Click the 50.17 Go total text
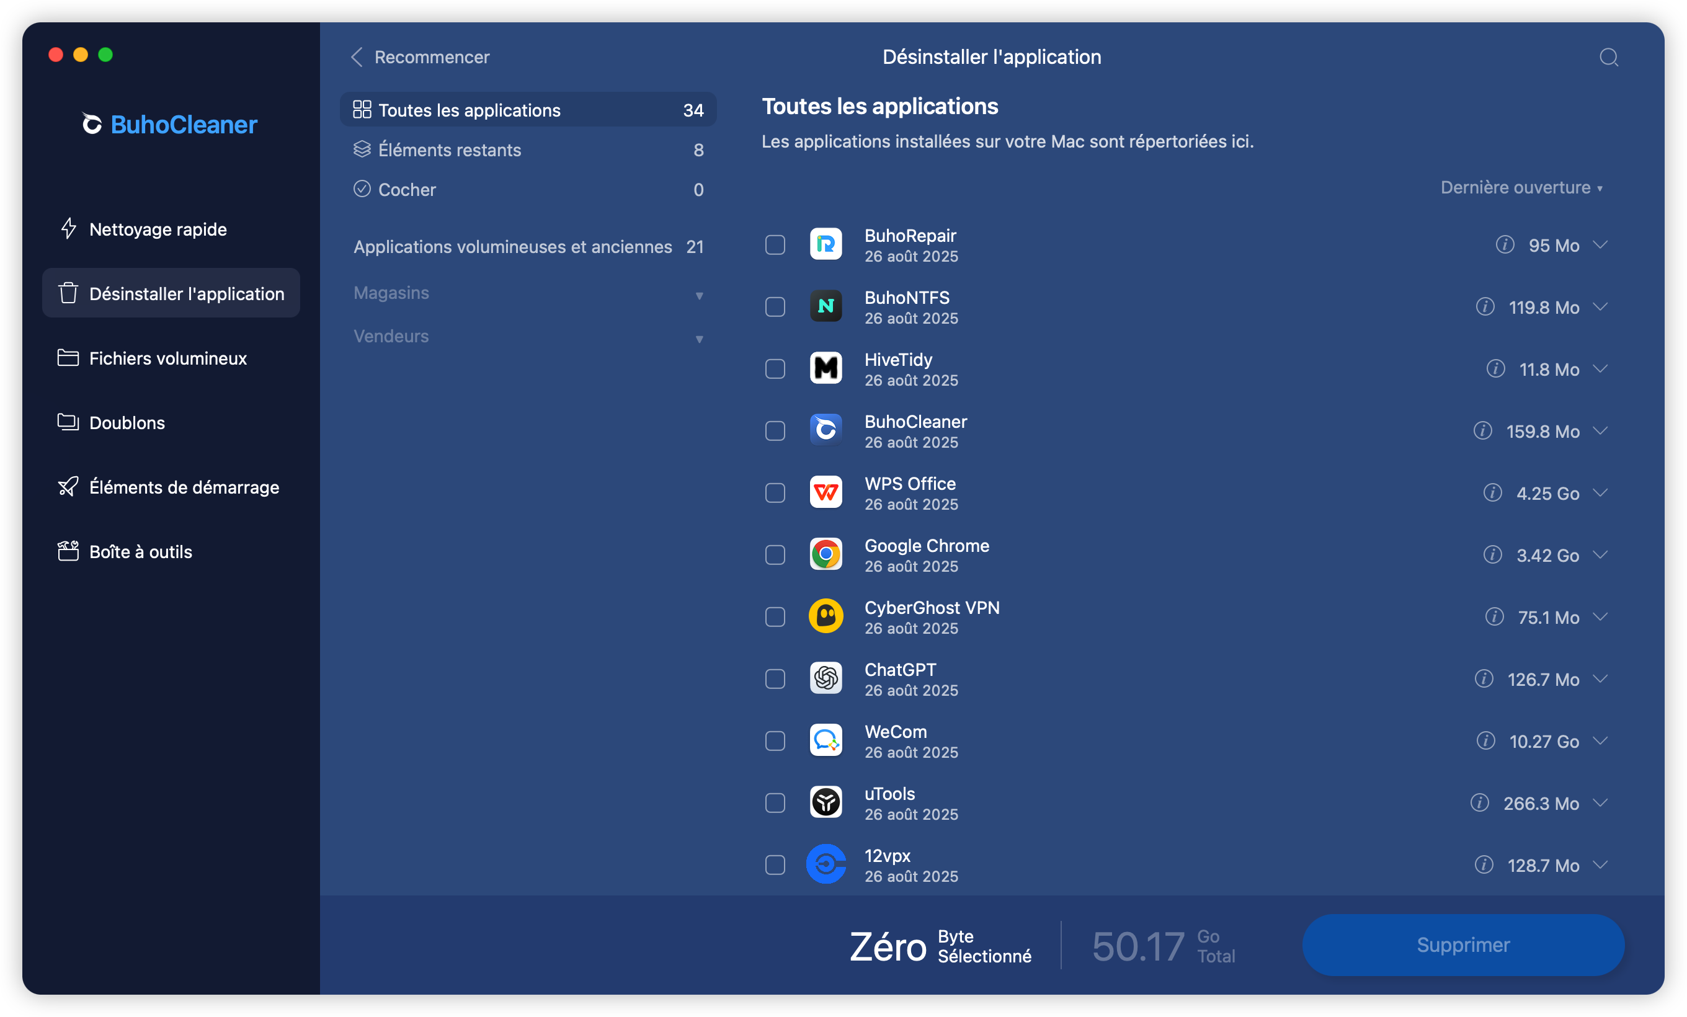 1164,946
